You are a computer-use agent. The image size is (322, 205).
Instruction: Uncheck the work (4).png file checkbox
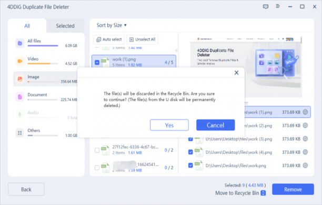(190, 152)
